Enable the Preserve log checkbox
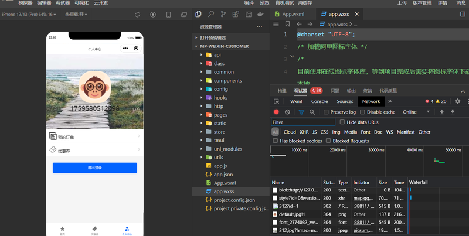 (x=326, y=112)
